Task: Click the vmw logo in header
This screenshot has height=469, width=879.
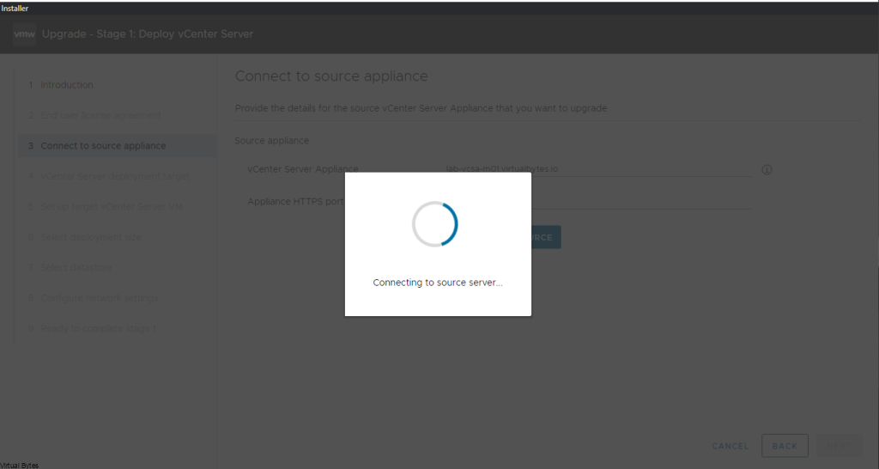Action: 24,34
